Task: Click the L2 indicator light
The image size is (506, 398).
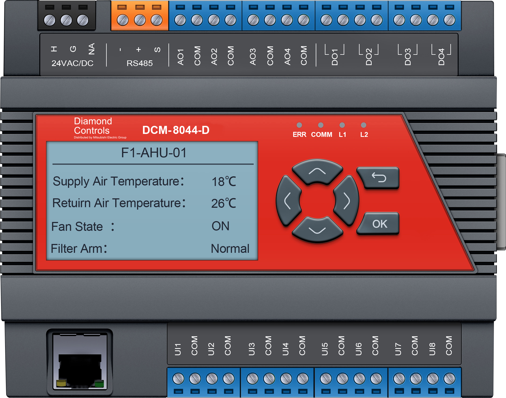Action: coord(364,125)
